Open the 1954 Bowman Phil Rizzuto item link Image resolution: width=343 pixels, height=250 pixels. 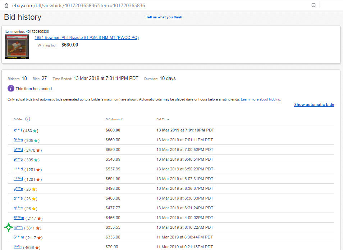click(87, 38)
